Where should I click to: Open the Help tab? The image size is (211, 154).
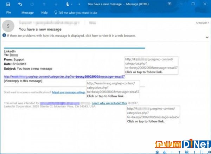(x=44, y=13)
